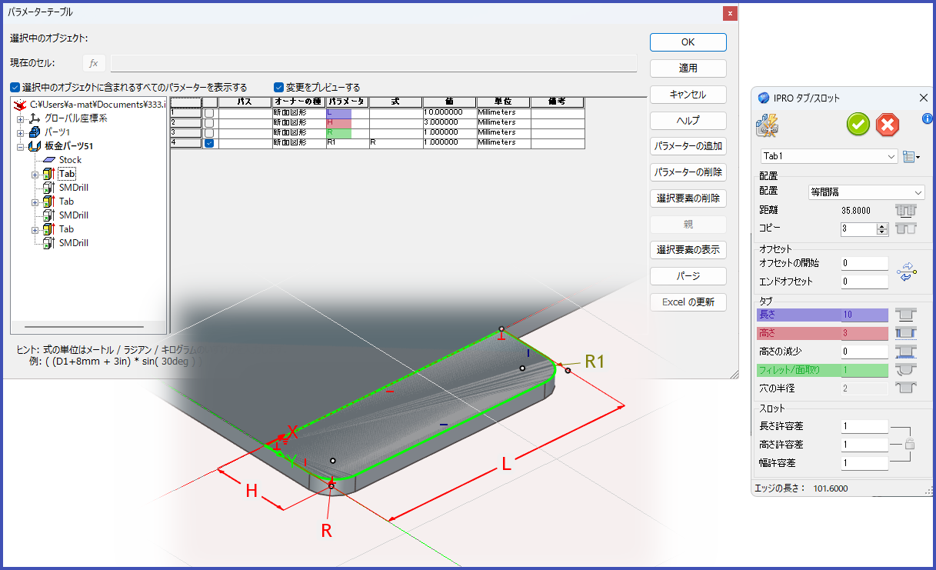Click the hole radius icon beside 穴の半径
Viewport: 936px width, 570px height.
click(907, 388)
